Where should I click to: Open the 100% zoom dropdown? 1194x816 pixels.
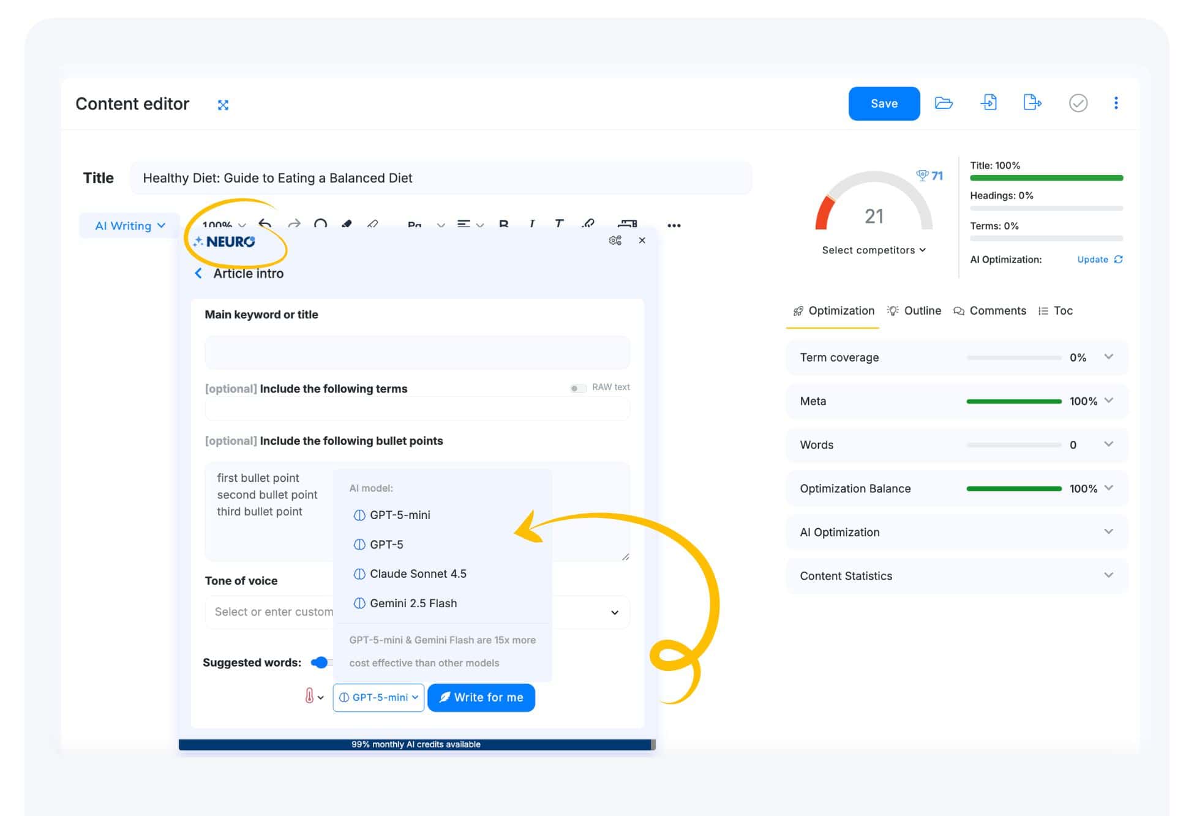[223, 225]
